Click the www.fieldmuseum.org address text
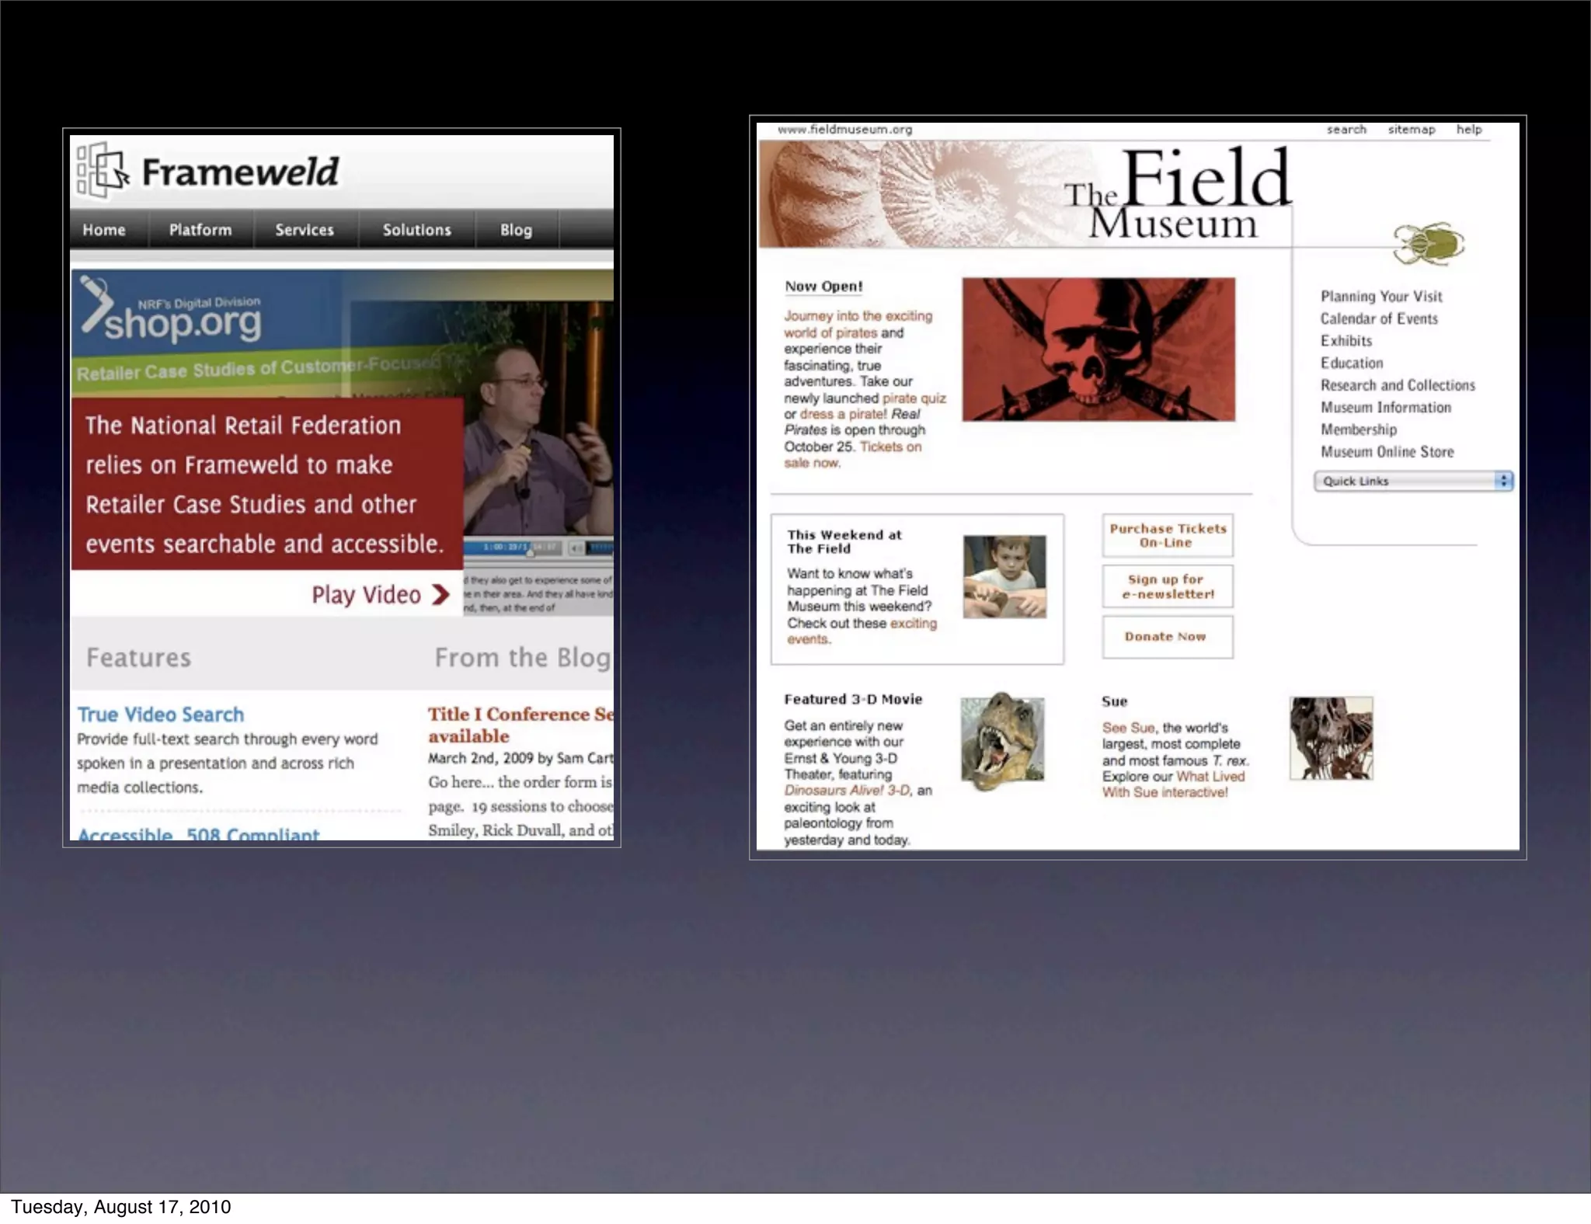 [844, 130]
